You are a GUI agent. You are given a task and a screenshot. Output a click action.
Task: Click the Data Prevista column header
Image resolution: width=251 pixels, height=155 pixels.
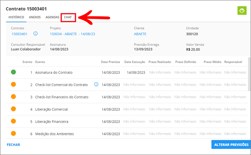110,62
